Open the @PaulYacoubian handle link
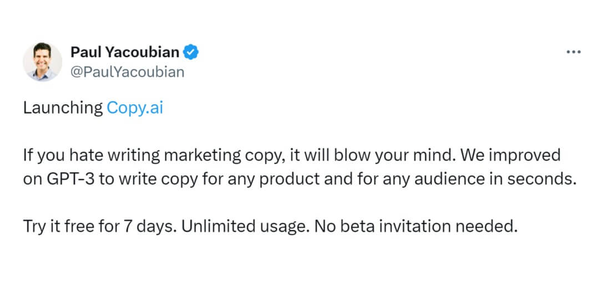 (x=127, y=72)
